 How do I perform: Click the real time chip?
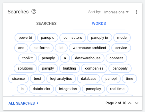click(x=117, y=89)
